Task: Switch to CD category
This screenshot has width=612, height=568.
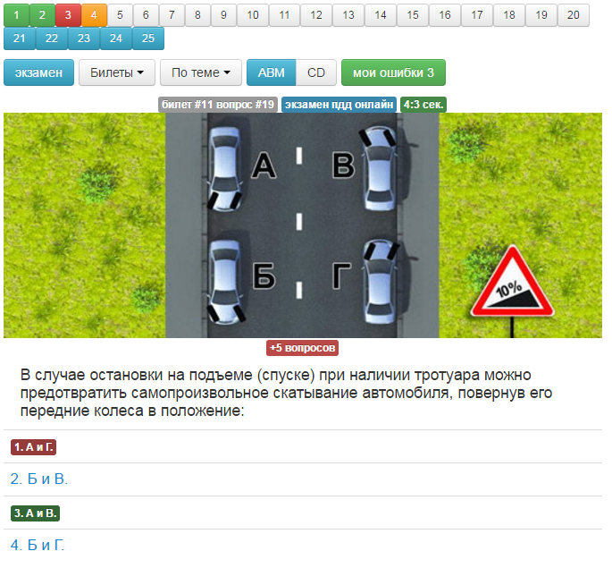Action: point(316,72)
